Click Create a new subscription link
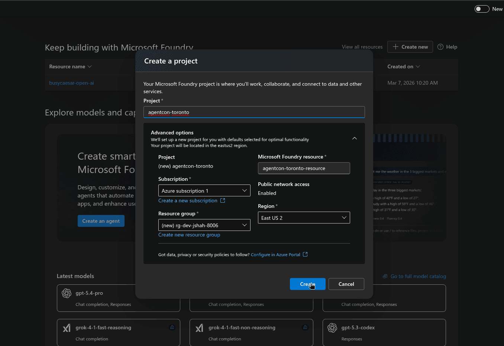 [x=188, y=200]
